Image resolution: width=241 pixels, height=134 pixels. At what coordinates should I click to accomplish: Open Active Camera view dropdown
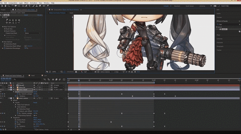[x=106, y=72]
